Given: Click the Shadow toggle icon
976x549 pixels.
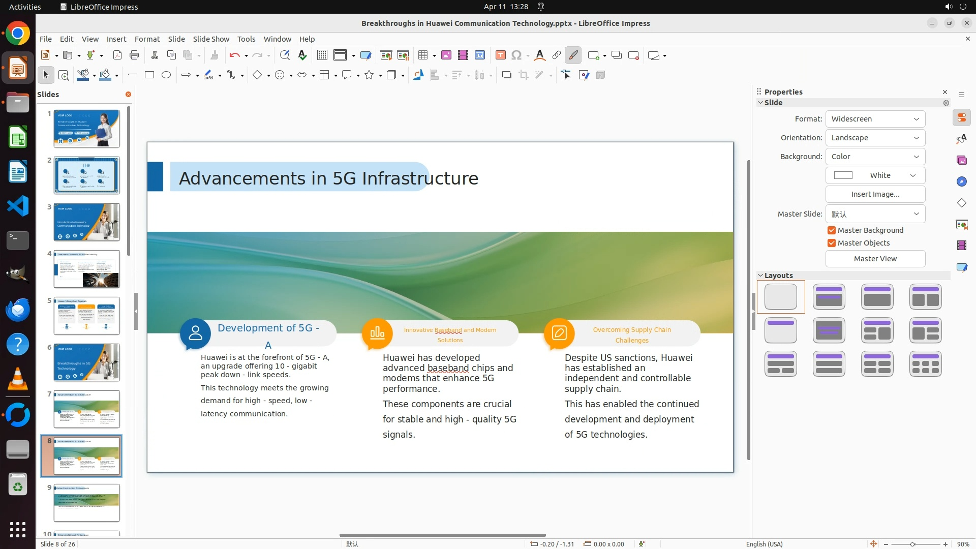Looking at the screenshot, I should [x=506, y=75].
